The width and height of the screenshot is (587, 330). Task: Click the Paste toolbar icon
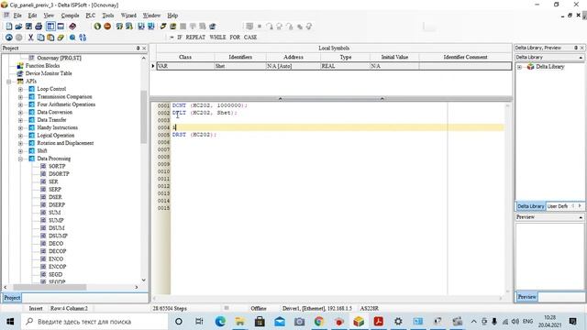[50, 38]
